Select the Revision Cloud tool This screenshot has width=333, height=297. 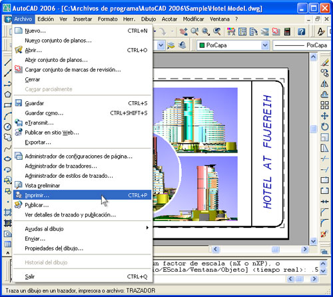(7, 137)
